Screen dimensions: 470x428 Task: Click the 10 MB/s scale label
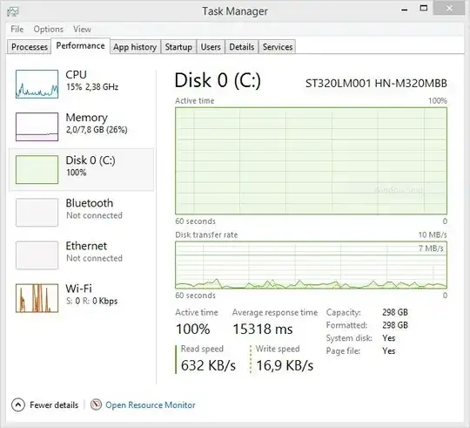[x=433, y=234]
